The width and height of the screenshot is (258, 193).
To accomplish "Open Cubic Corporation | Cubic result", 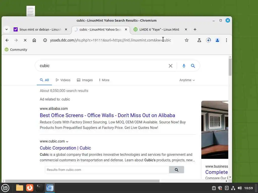I will 65,148.
